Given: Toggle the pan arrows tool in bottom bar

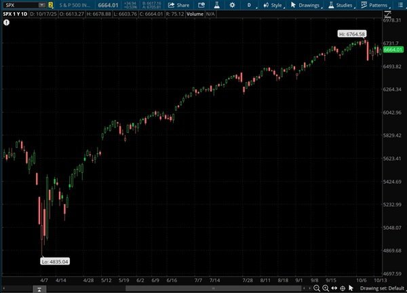Looking at the screenshot, I should pos(334,288).
